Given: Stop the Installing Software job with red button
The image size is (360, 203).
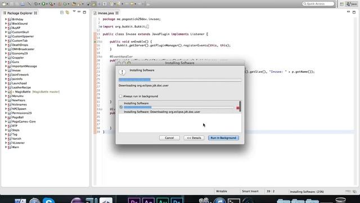Looking at the screenshot, I should pyautogui.click(x=237, y=108).
